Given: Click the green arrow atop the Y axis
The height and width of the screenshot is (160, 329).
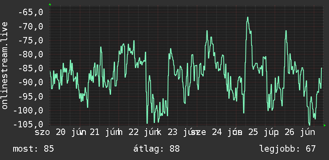Looking at the screenshot, I should point(50,4).
